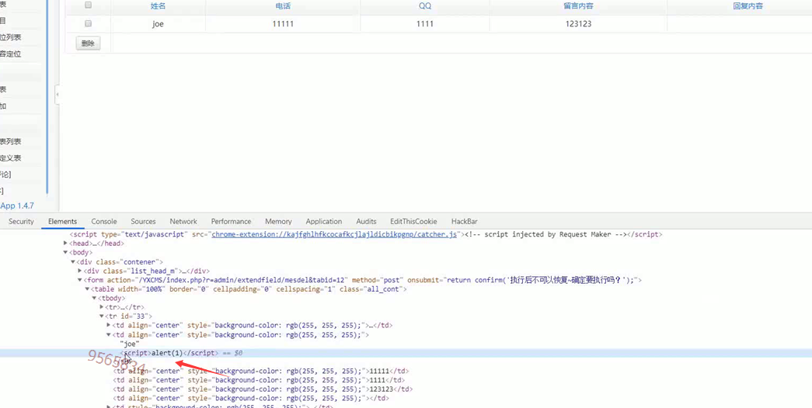
Task: Click the 1111 QQ cell
Action: click(424, 24)
